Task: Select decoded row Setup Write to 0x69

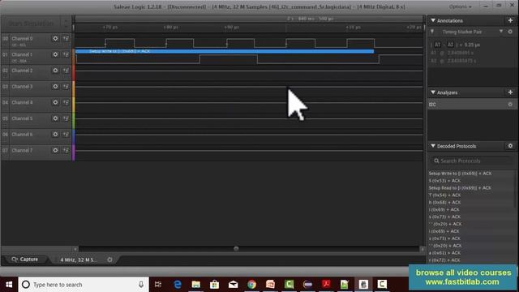Action: point(460,174)
